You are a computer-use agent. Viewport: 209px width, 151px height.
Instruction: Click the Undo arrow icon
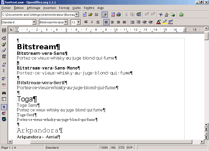147,14
